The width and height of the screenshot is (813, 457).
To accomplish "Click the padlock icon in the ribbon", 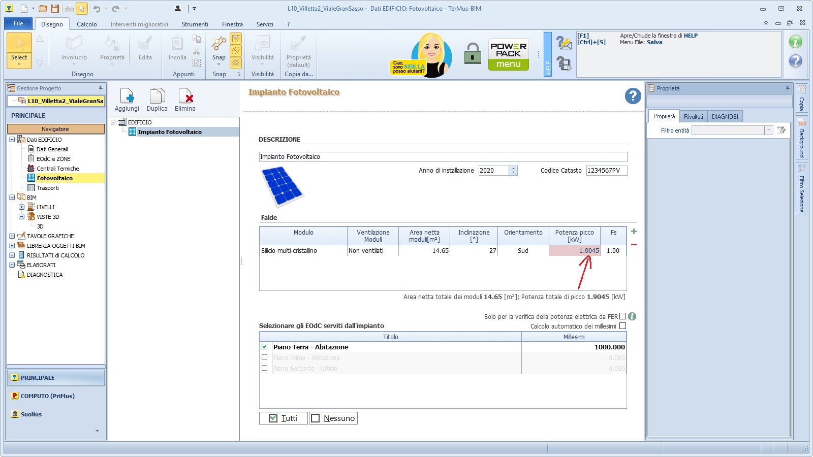I will [473, 54].
